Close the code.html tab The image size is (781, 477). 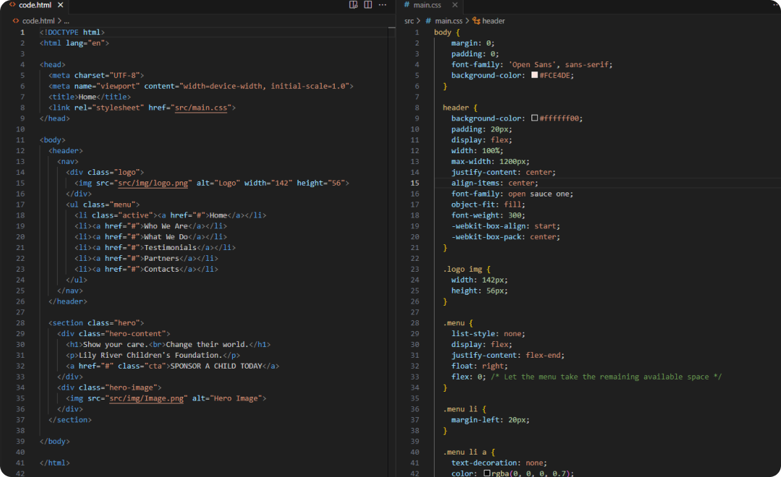coord(61,5)
